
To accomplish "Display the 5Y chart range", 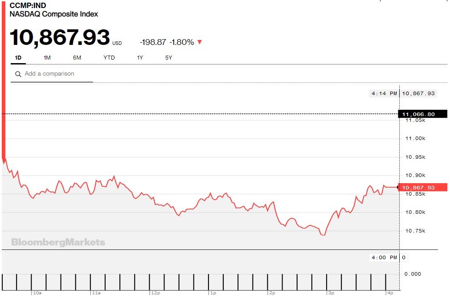I will pos(168,57).
